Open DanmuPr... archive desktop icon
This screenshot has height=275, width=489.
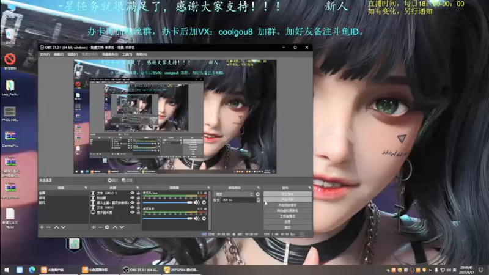(10, 139)
